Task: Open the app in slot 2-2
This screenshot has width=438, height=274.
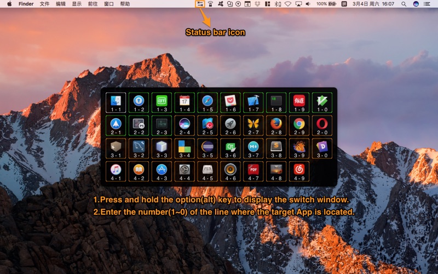Action: 139,125
